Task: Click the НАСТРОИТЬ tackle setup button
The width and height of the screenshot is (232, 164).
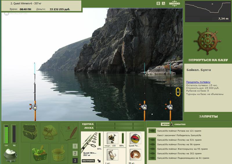Action: coord(88,161)
